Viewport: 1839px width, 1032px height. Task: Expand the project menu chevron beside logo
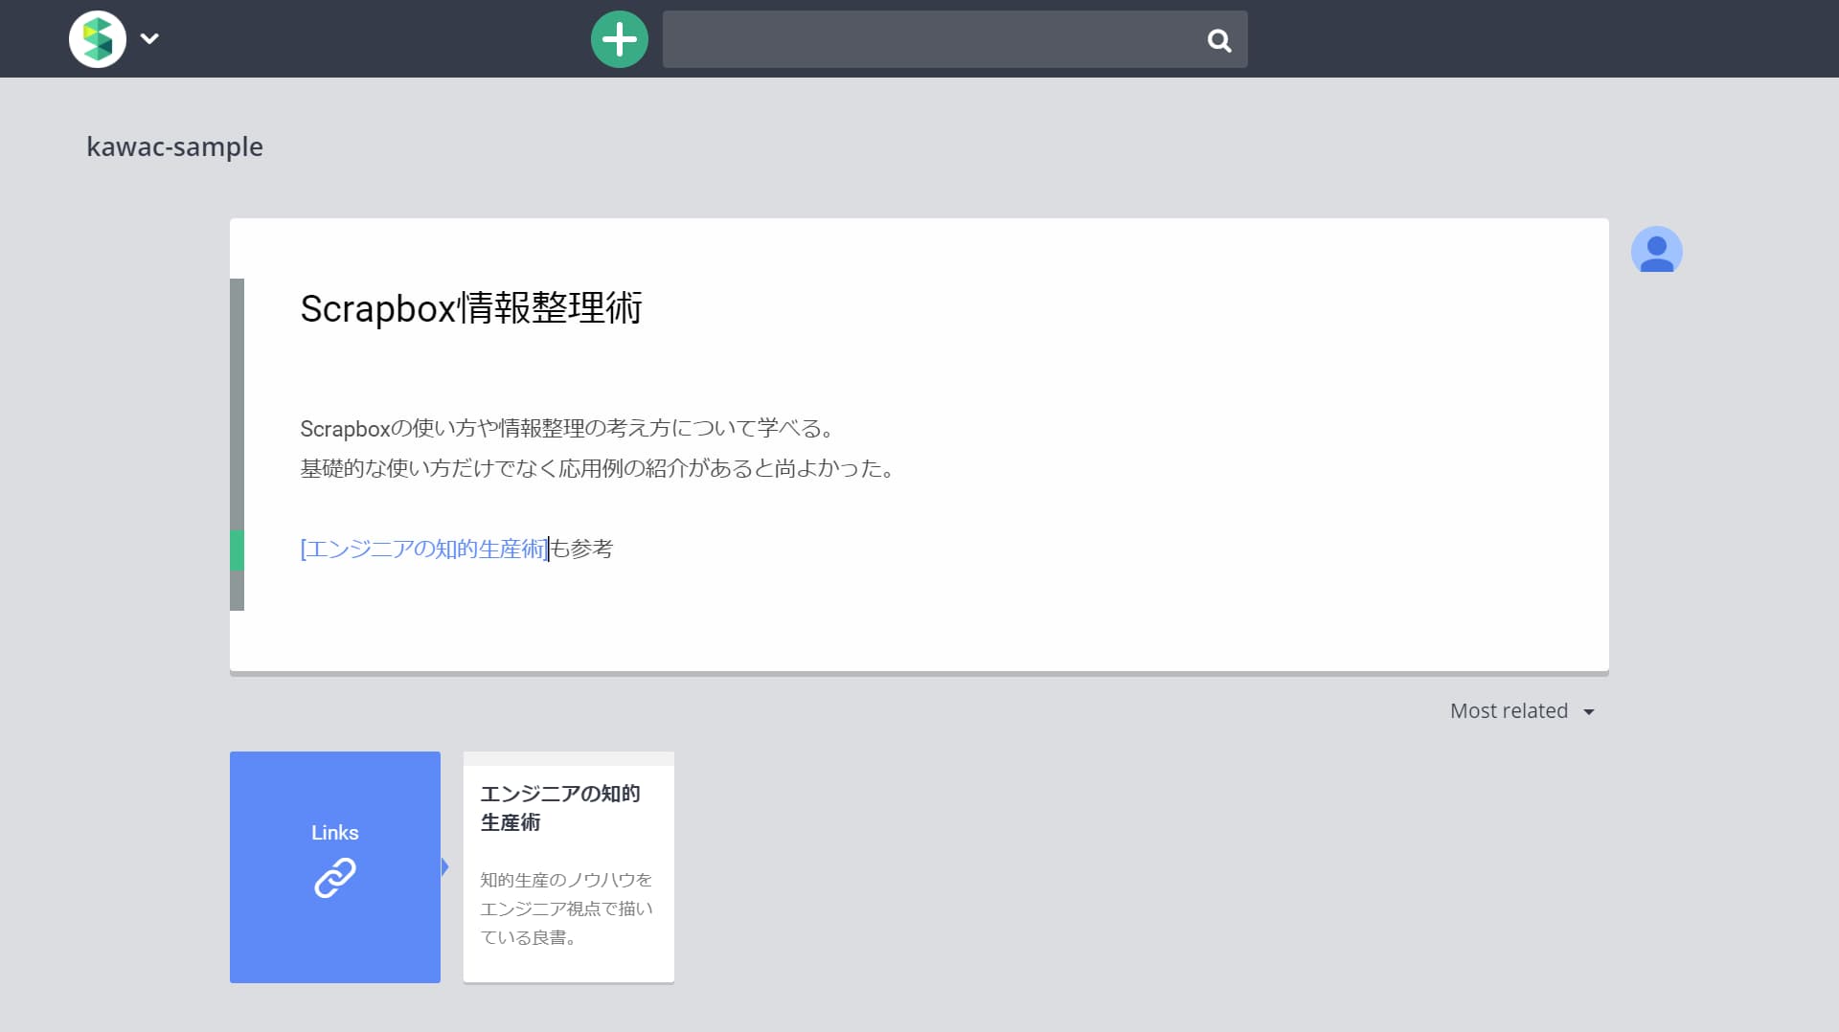click(x=149, y=39)
